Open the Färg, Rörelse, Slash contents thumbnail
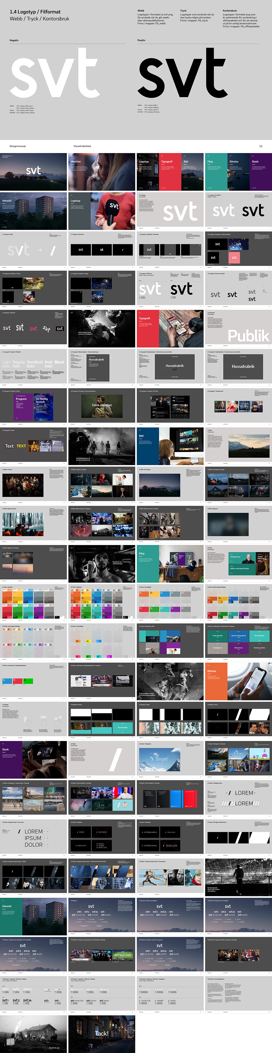 point(239,172)
